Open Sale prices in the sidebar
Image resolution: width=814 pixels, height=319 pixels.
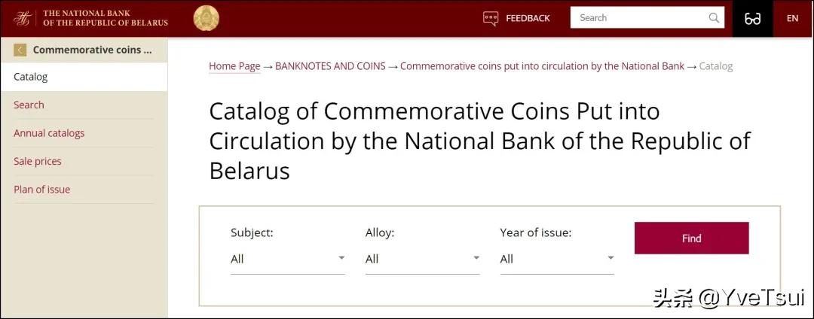pos(38,162)
